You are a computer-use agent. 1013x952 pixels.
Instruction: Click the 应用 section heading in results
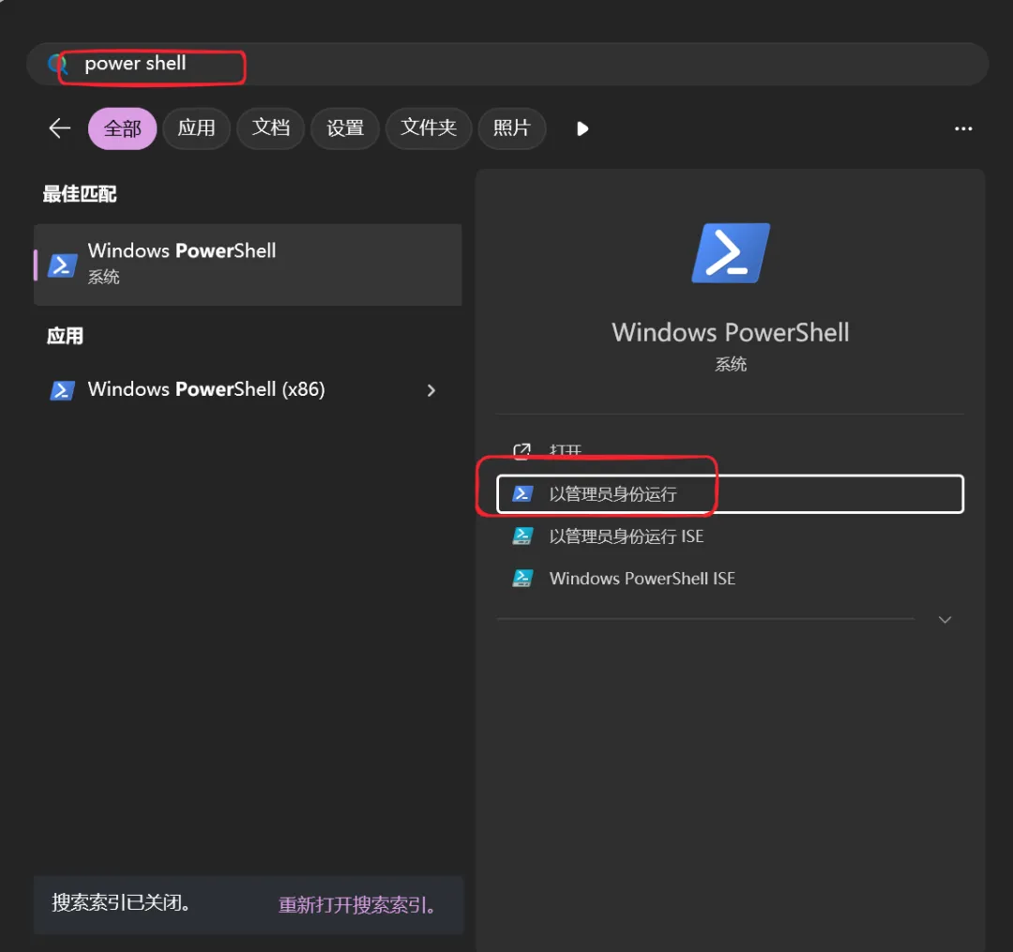tap(65, 336)
